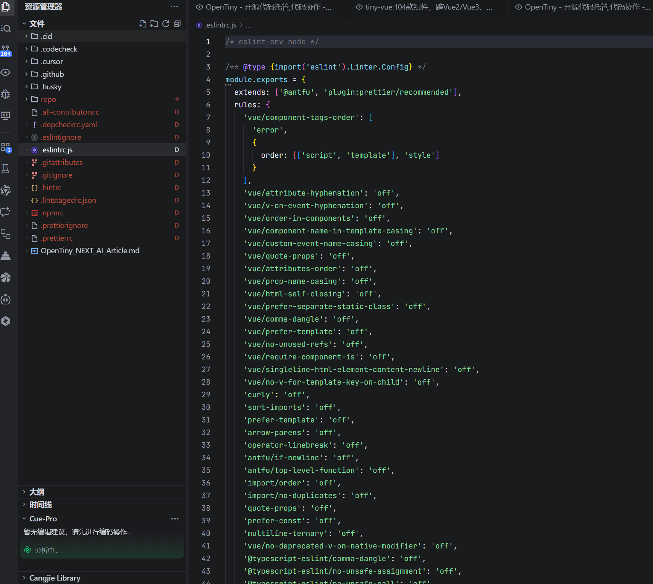Open Extensions icon with badge 1
The height and width of the screenshot is (584, 653).
[6, 147]
